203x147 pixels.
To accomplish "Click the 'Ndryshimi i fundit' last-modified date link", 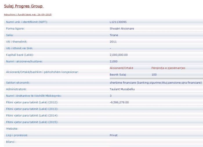I will pos(28,14).
